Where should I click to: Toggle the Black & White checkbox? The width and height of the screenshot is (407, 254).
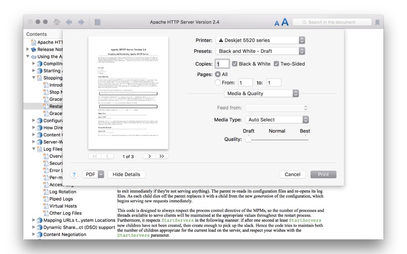[235, 64]
